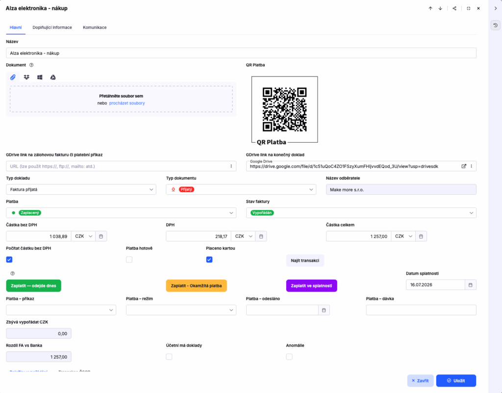Click the Uložit save button
Viewport: 502px width, 393px height.
coord(456,381)
